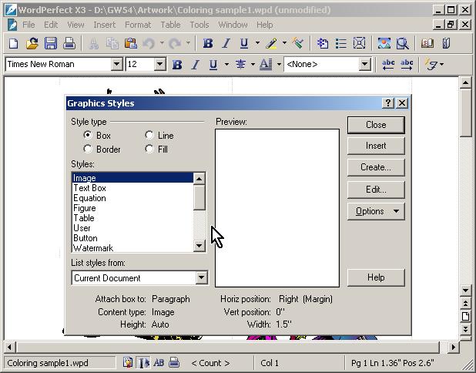This screenshot has width=476, height=373.
Task: Open the Format menu
Action: (138, 25)
